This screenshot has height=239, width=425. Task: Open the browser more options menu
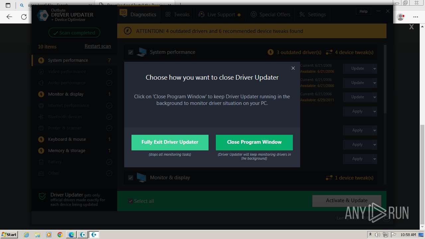416,17
